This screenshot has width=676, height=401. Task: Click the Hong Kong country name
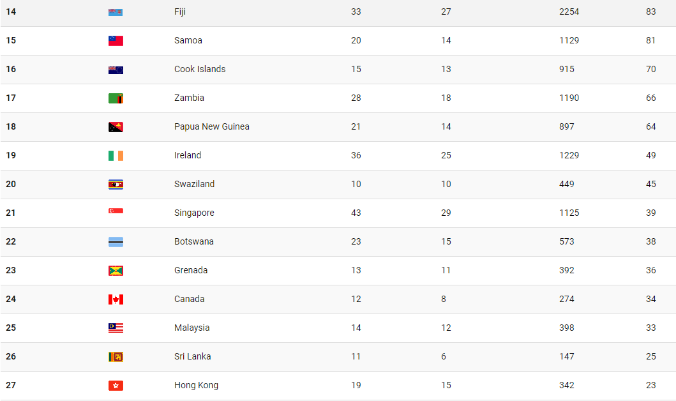click(196, 386)
